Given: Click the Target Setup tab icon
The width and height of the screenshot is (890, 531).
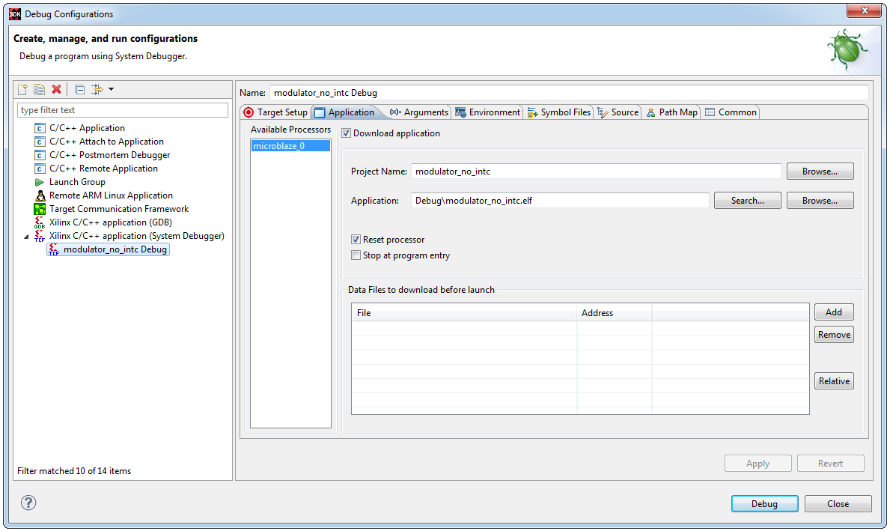Looking at the screenshot, I should click(x=249, y=112).
